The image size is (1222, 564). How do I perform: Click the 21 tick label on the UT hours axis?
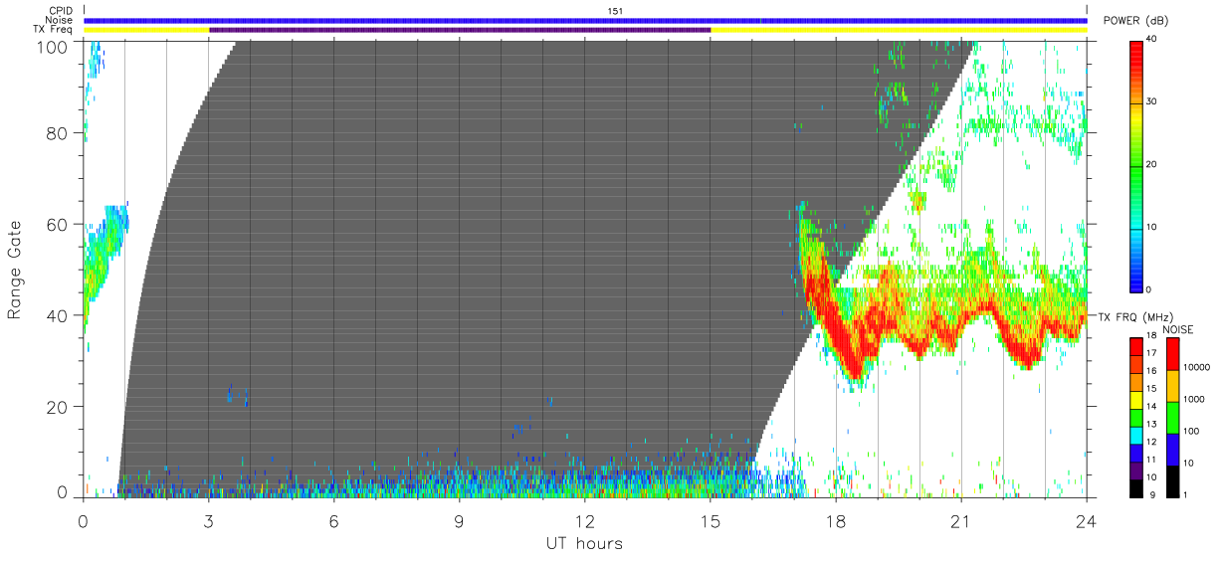[x=961, y=520]
